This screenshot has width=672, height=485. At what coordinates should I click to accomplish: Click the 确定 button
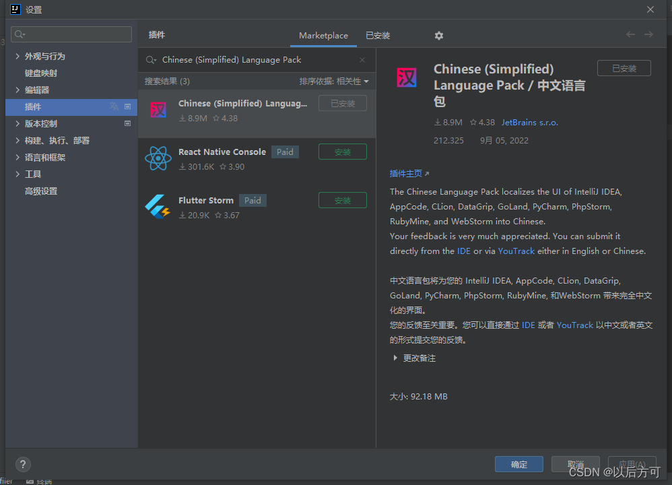coord(519,464)
